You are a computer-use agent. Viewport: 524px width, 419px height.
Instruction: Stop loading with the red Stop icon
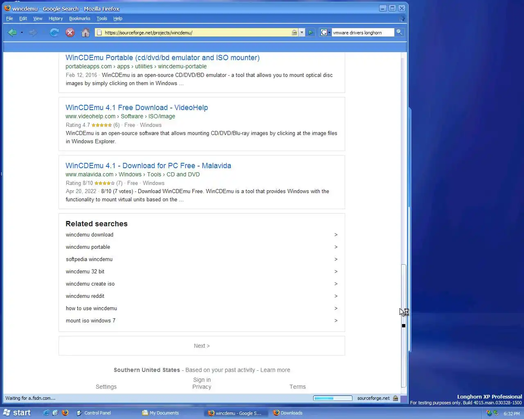coord(70,33)
